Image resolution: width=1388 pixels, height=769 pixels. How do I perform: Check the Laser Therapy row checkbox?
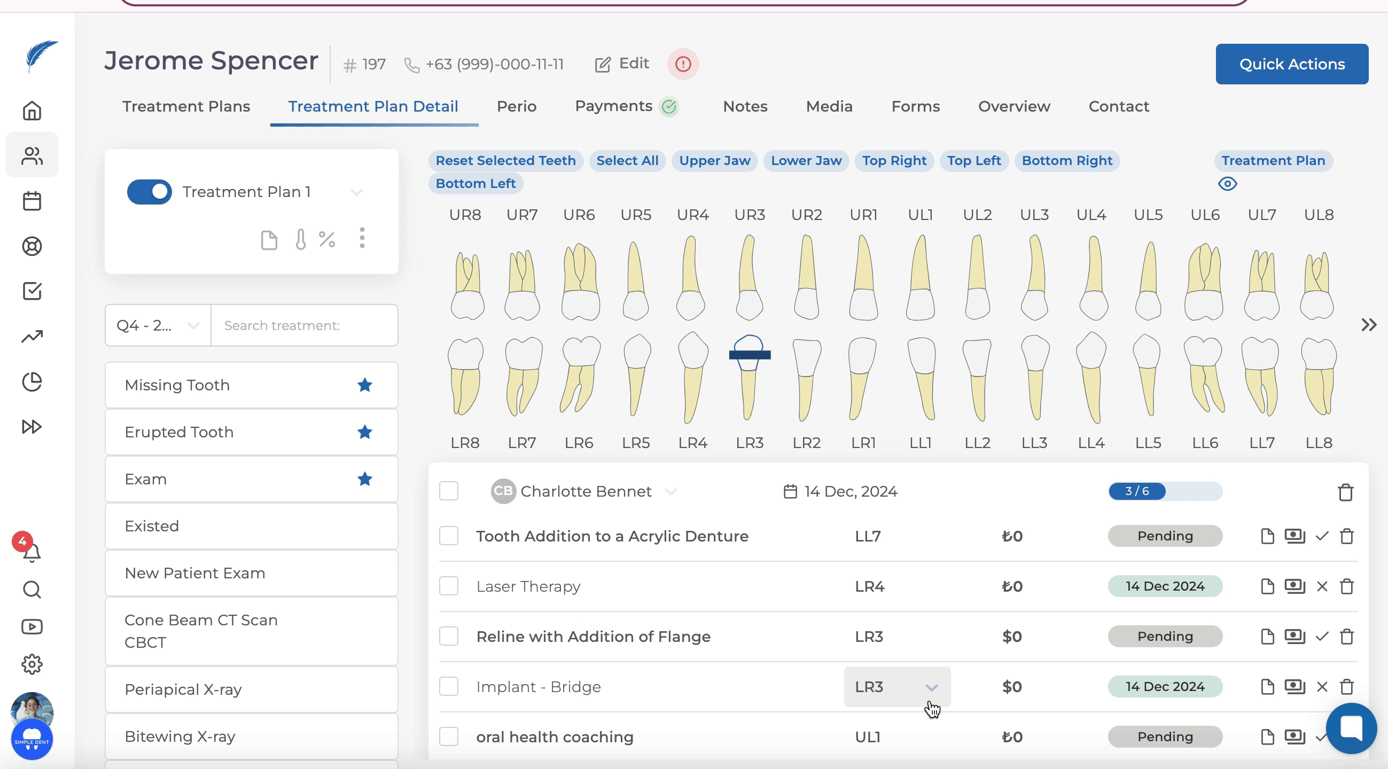448,586
